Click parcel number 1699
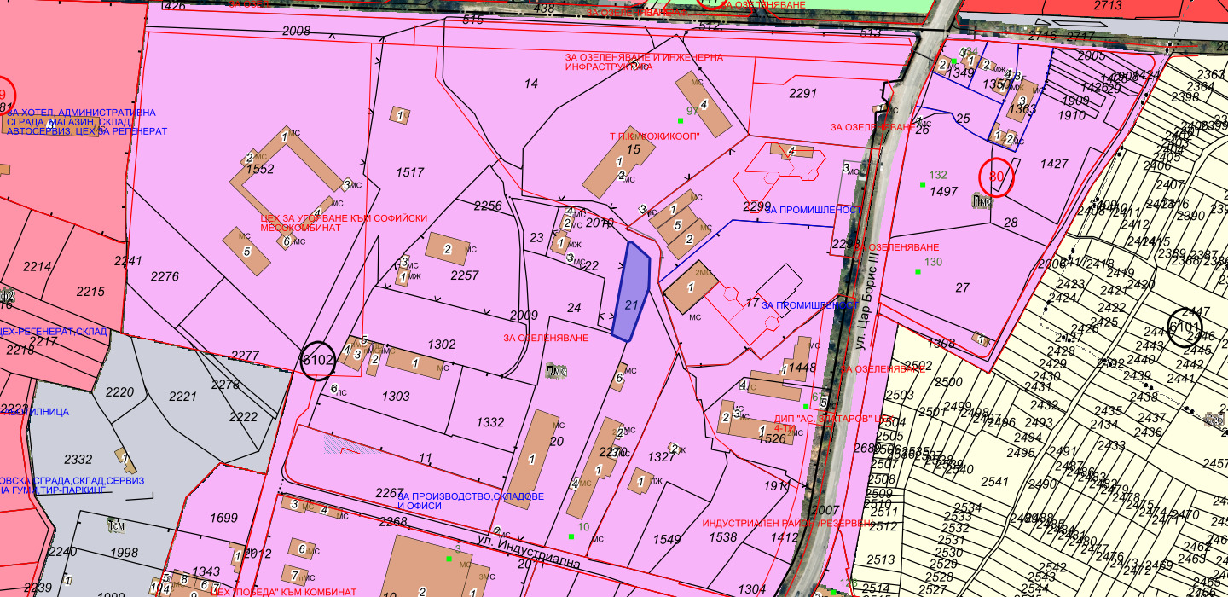This screenshot has width=1228, height=597. pos(223,518)
